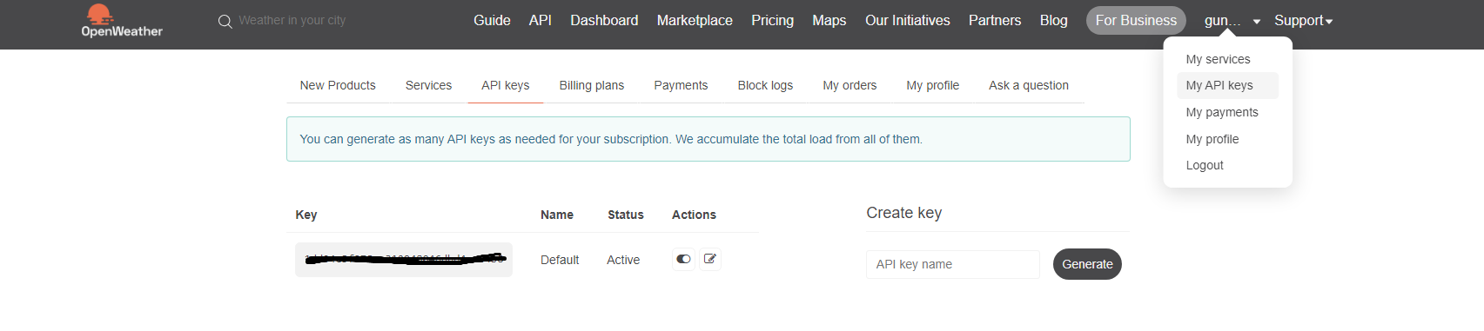
Task: Open the Billing plans tab
Action: point(592,85)
